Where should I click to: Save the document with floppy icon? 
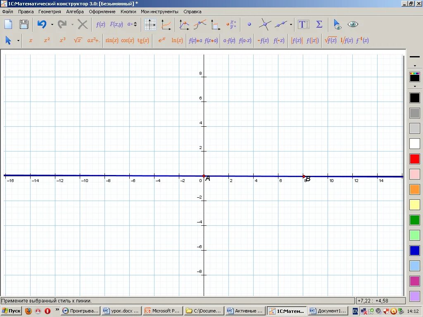(x=24, y=24)
